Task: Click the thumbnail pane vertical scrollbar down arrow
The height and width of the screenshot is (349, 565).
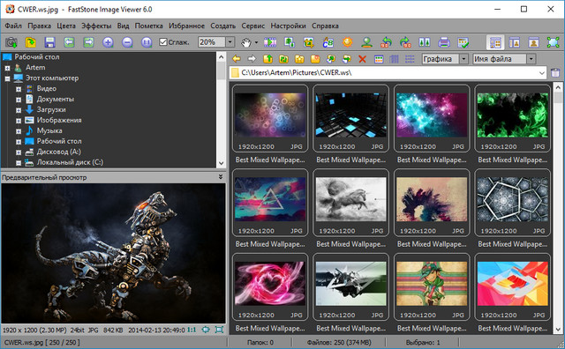Action: pyautogui.click(x=558, y=330)
